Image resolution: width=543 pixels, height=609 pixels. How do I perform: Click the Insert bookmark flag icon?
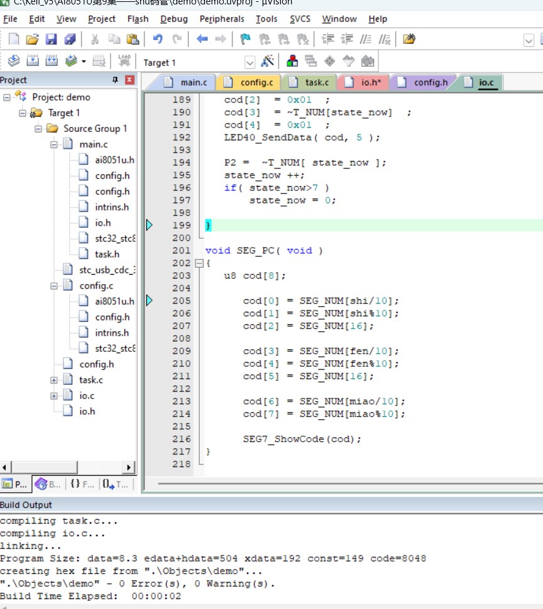(245, 39)
